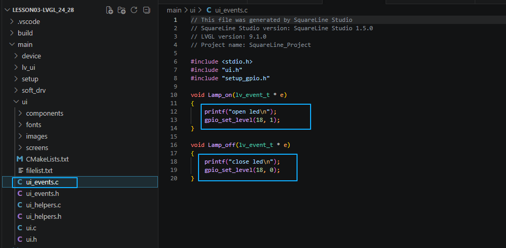506x248 pixels.
Task: Click the New Folder icon in explorer header
Action: coord(121,10)
